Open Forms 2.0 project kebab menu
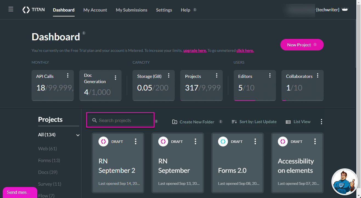The height and width of the screenshot is (198, 361). click(x=255, y=141)
